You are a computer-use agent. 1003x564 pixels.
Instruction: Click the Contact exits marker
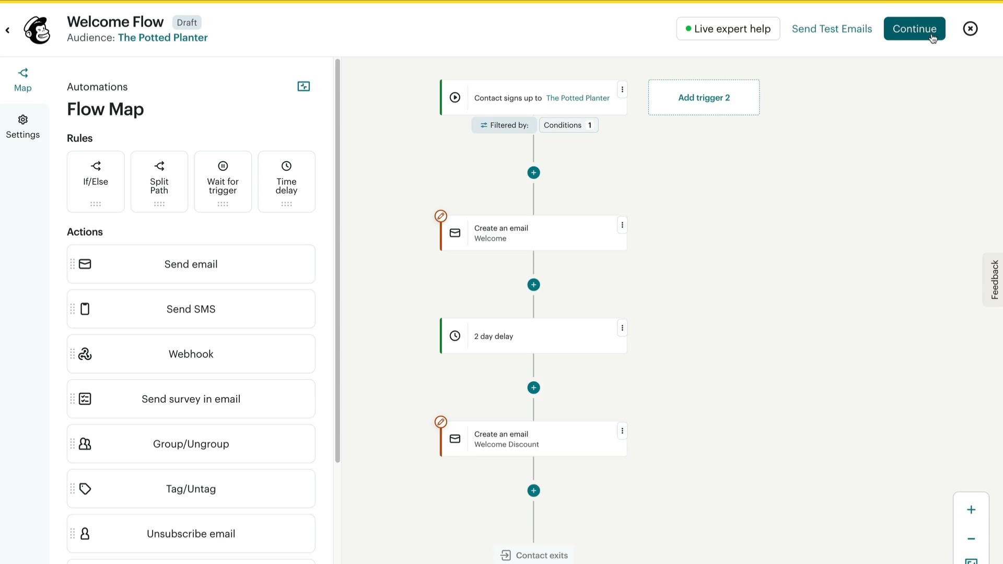pos(533,555)
